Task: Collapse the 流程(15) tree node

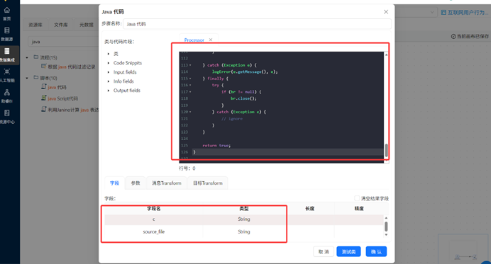Action: point(27,57)
